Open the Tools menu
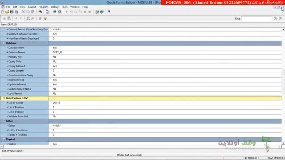This screenshot has width=285, height=160. pos(64,7)
